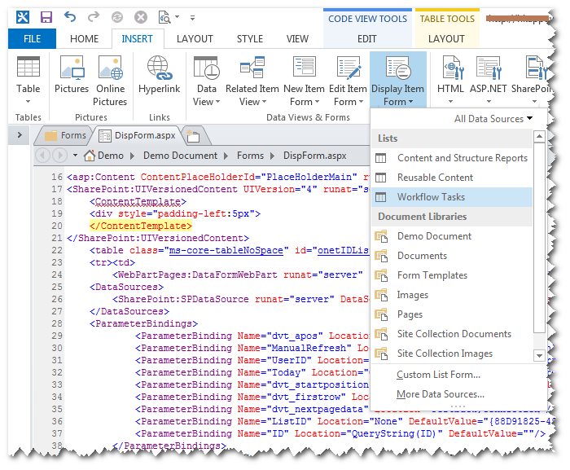Select the Pages library
570x470 pixels.
(452, 314)
